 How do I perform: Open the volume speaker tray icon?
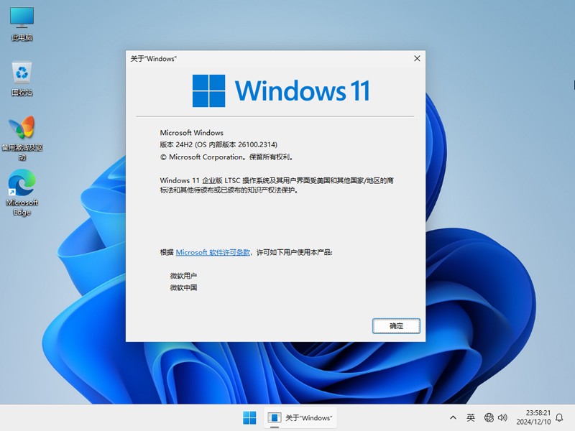click(502, 417)
